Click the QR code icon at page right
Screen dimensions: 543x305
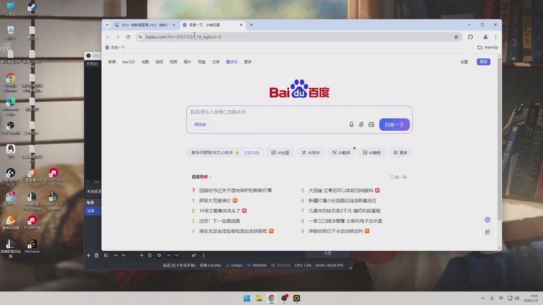487,232
